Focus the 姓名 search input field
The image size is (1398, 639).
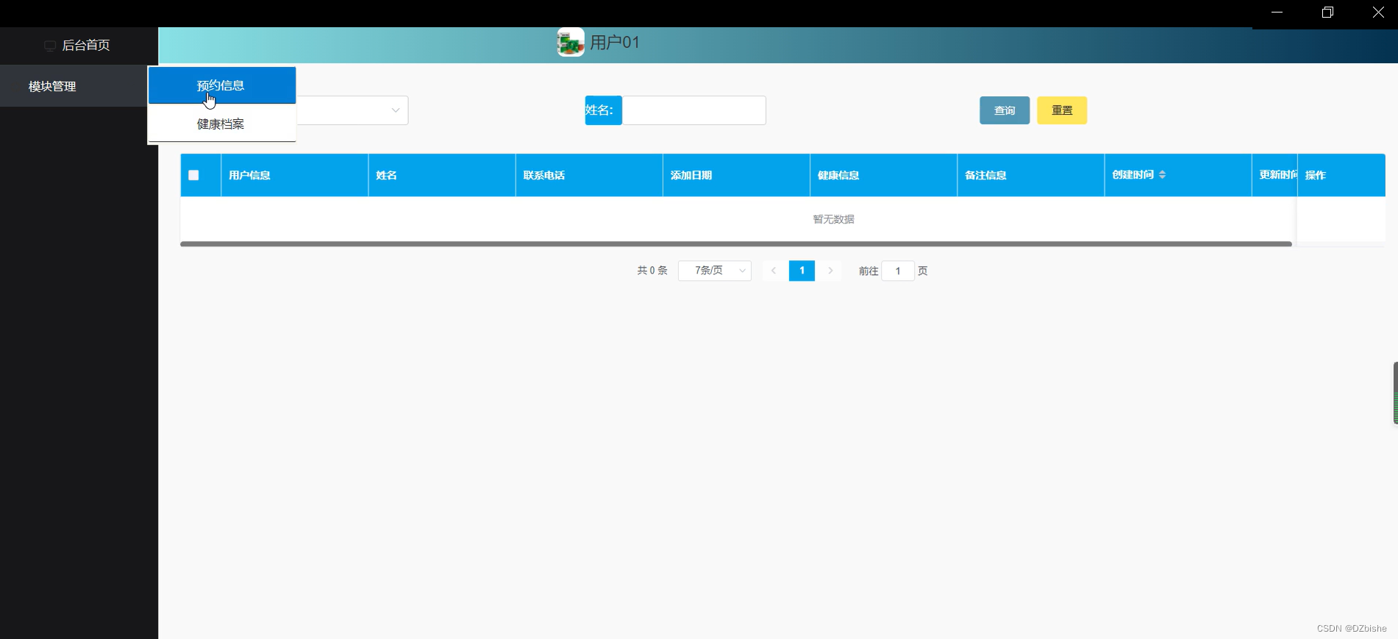(x=693, y=110)
